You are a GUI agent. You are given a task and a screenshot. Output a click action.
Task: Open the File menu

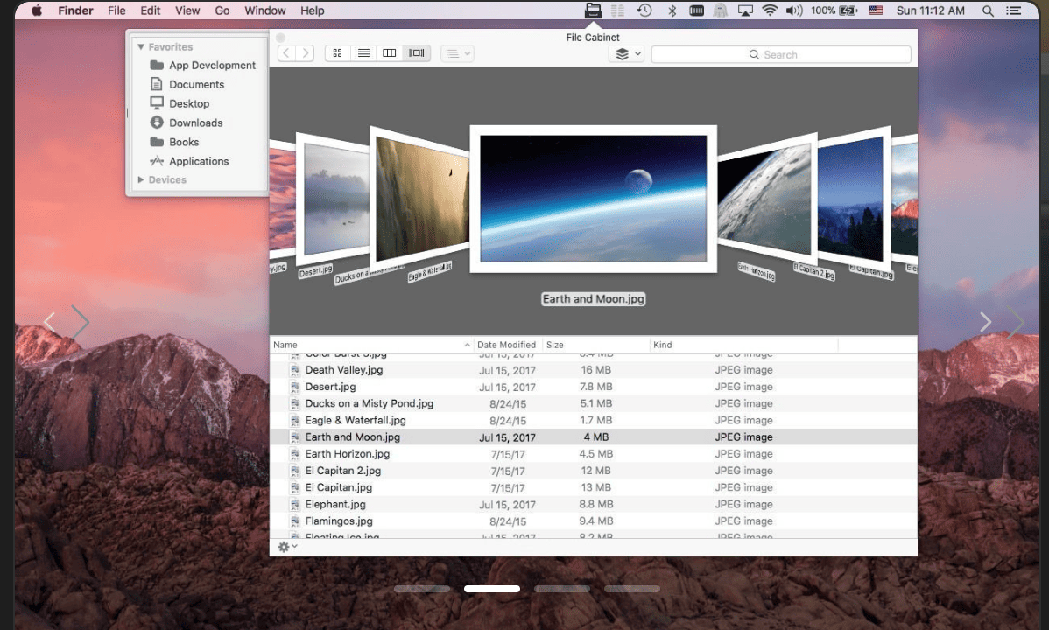coord(116,10)
